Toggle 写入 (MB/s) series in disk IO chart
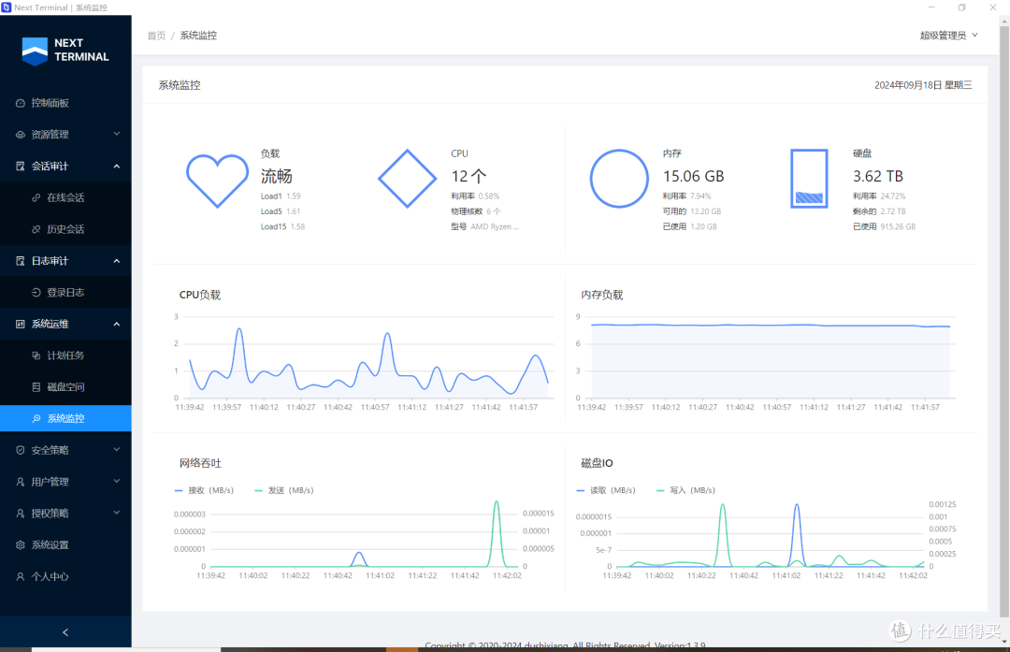1010x652 pixels. click(685, 490)
